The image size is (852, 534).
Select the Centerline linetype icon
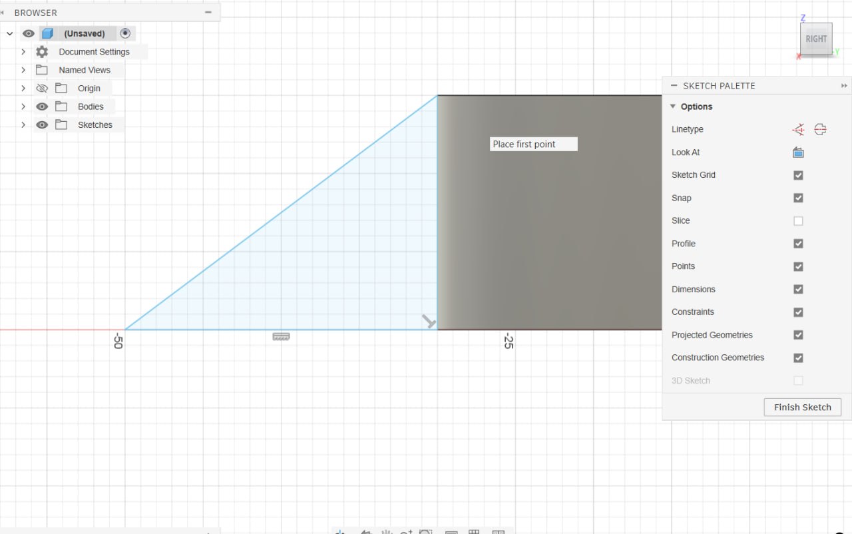[820, 130]
